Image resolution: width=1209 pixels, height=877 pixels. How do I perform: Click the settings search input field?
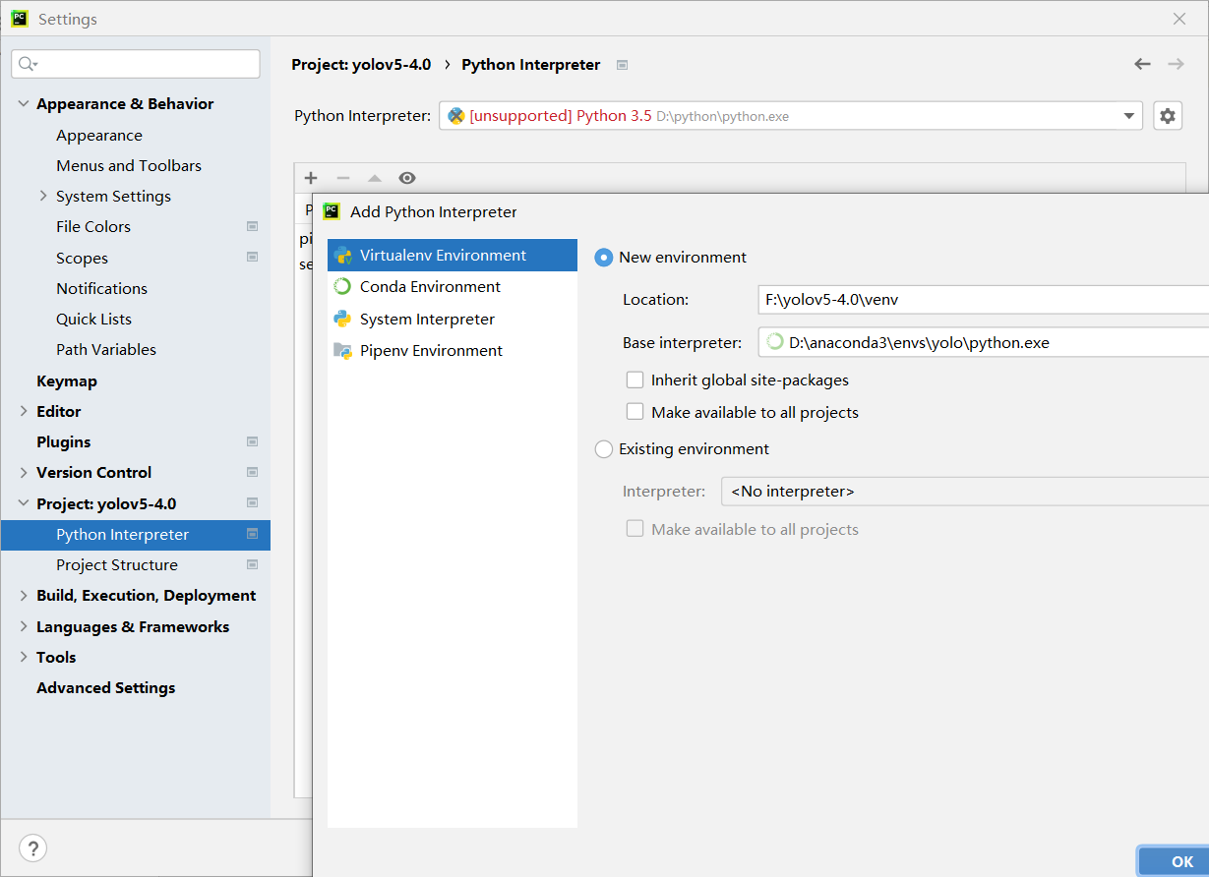[136, 64]
